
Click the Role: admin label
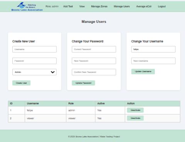click(52, 7)
